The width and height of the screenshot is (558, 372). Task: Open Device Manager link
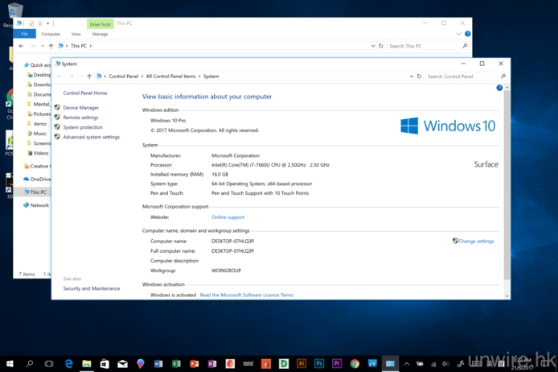pyautogui.click(x=80, y=107)
